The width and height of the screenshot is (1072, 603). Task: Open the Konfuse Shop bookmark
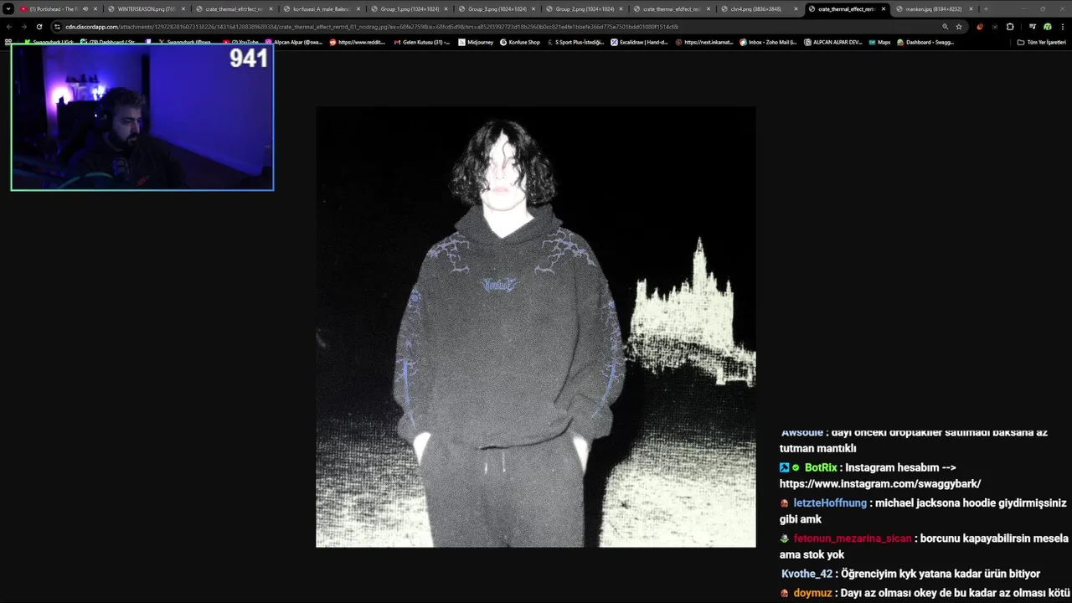[x=519, y=42]
